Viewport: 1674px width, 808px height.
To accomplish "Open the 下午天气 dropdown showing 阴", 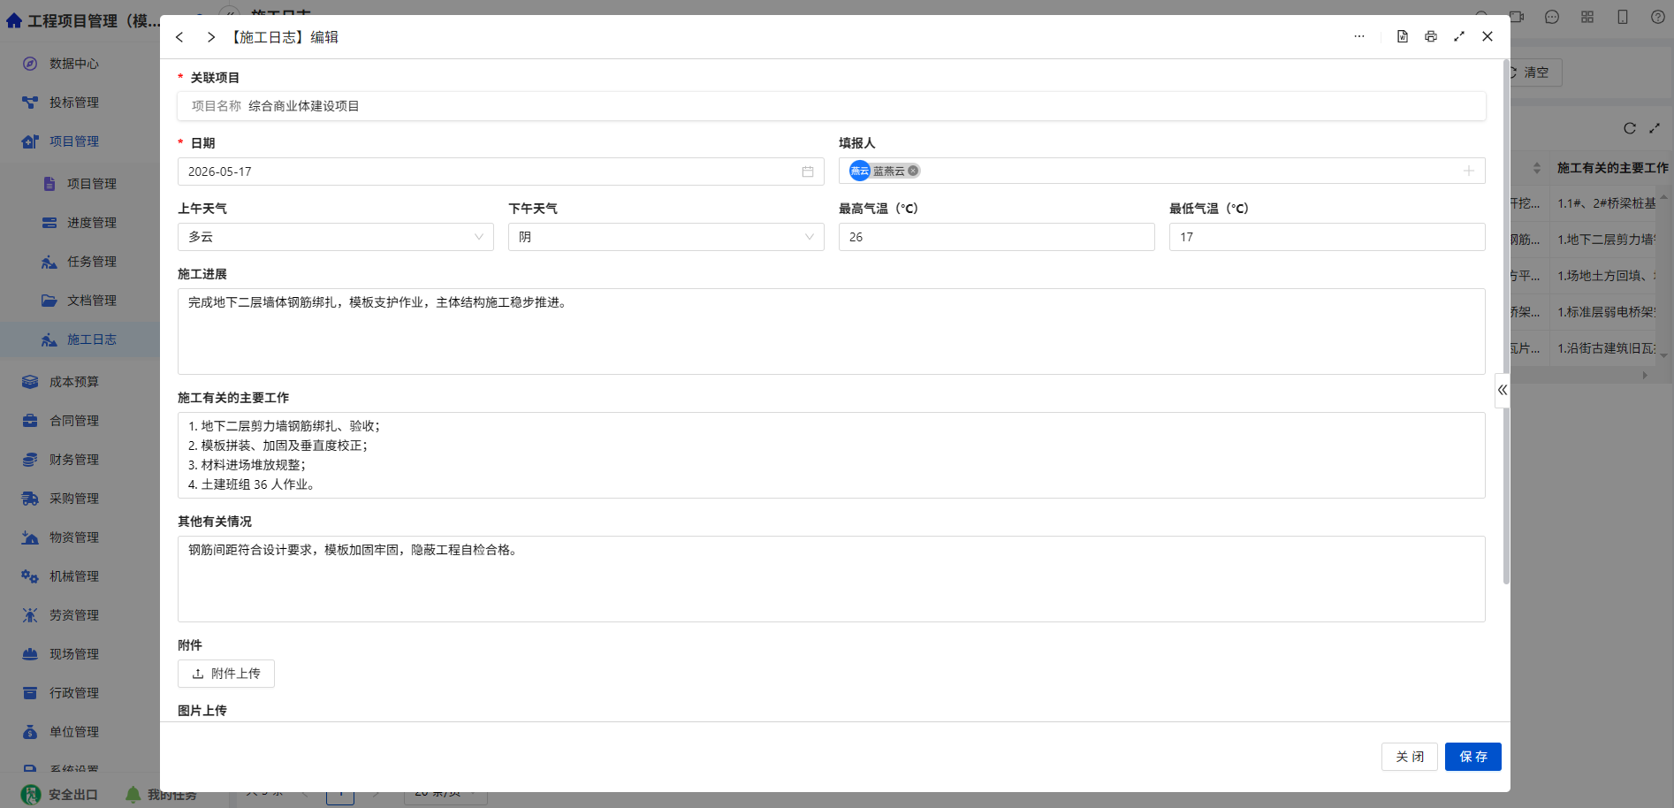I will tap(666, 237).
